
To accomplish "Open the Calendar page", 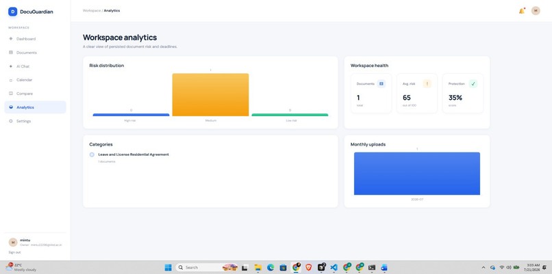I will [35, 80].
